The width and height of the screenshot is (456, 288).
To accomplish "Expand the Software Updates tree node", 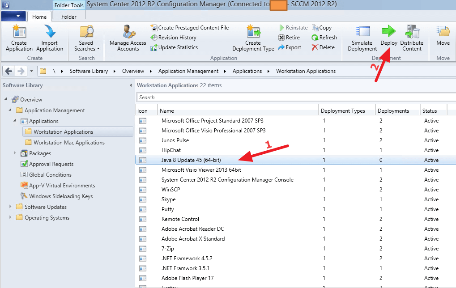I will (10, 207).
